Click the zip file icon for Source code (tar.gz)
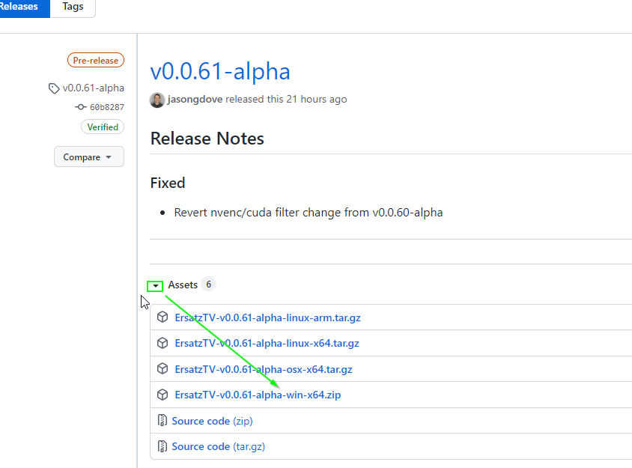The image size is (632, 468). pos(162,446)
